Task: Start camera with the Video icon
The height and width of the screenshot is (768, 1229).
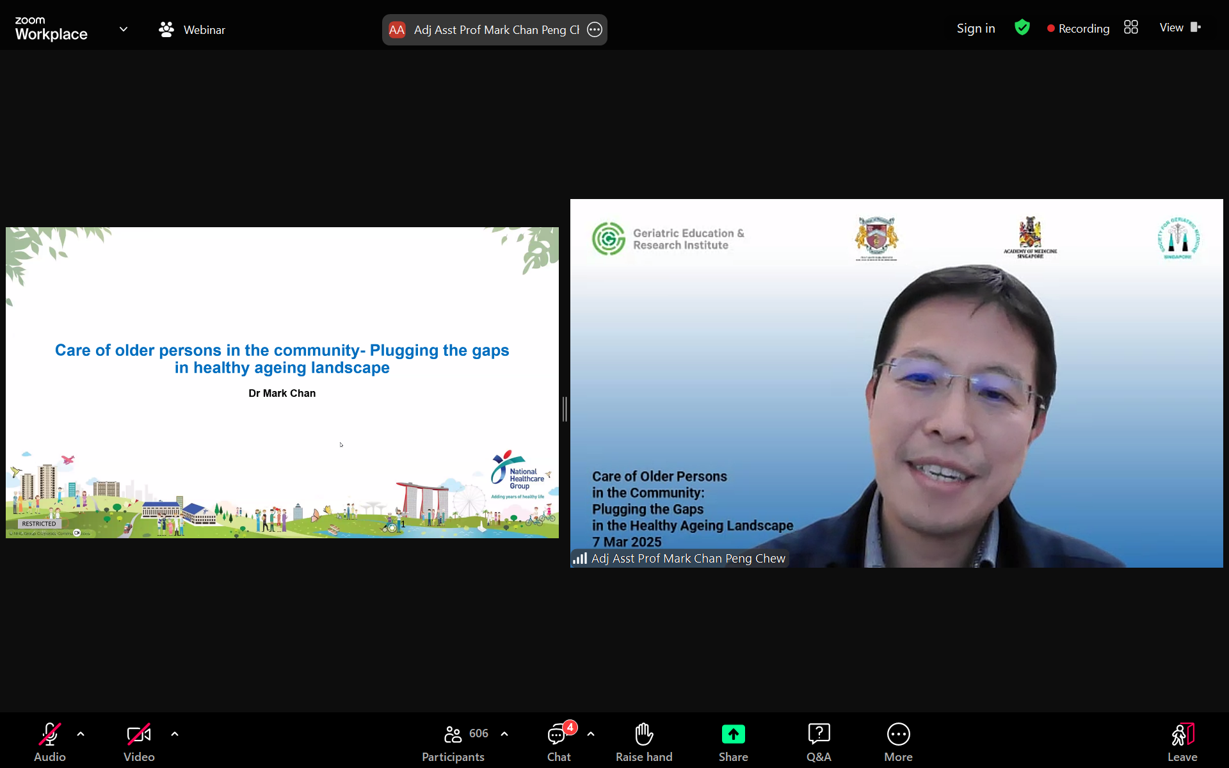Action: [x=138, y=735]
